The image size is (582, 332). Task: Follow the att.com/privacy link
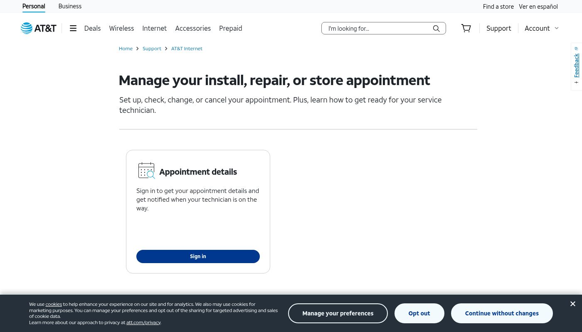click(143, 322)
